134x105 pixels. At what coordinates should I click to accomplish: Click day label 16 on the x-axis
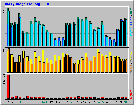(x=67, y=102)
